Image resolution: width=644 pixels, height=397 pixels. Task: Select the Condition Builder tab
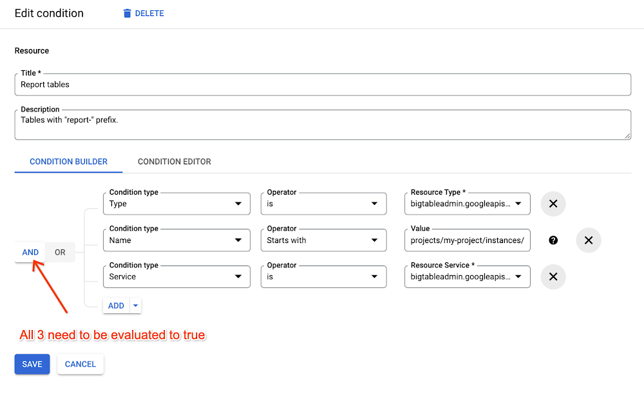coord(68,162)
